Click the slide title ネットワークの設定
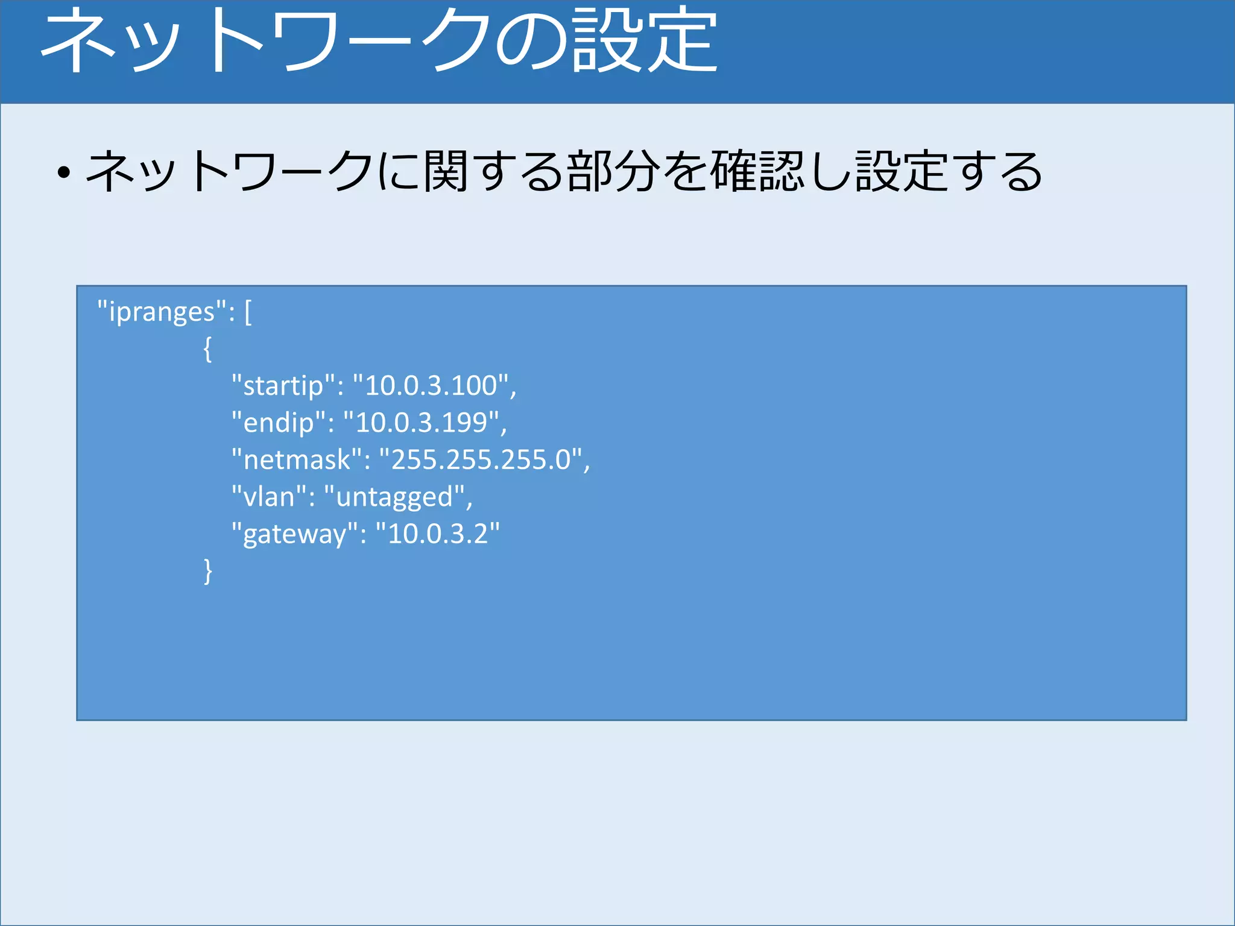 (x=379, y=40)
